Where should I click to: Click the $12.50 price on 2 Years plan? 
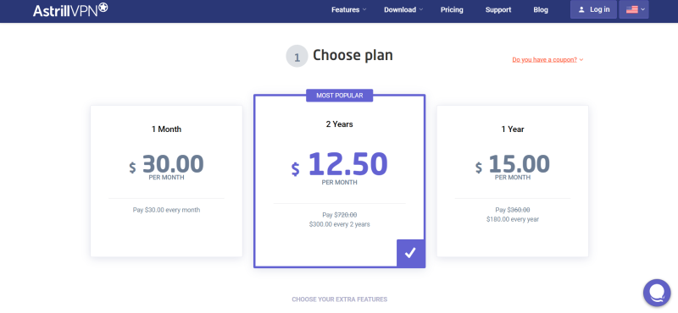pos(340,164)
